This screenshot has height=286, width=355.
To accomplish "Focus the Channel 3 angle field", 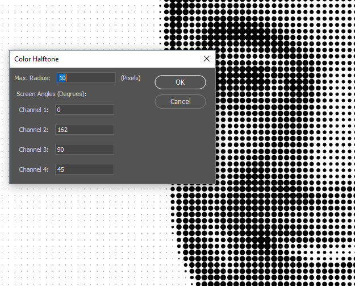I will click(85, 150).
